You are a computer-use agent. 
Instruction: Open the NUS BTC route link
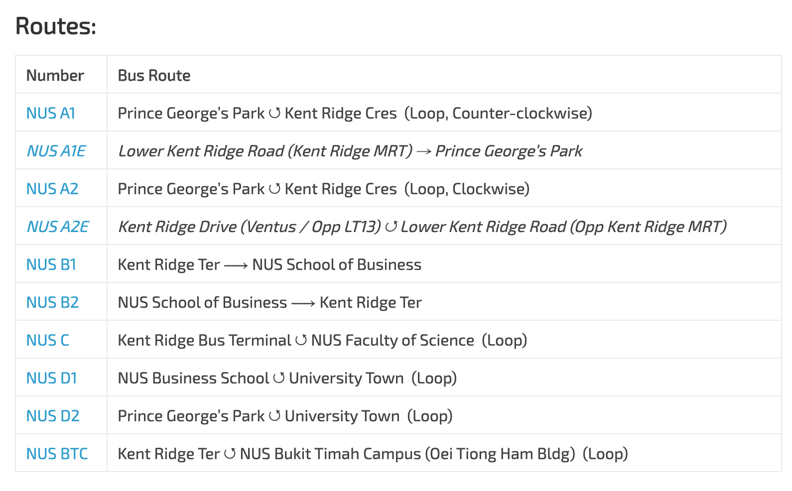(x=57, y=454)
